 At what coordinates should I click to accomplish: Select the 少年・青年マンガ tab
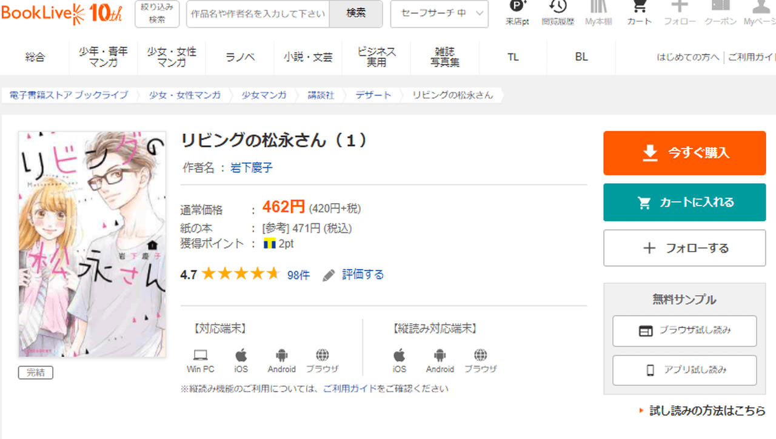coord(103,57)
